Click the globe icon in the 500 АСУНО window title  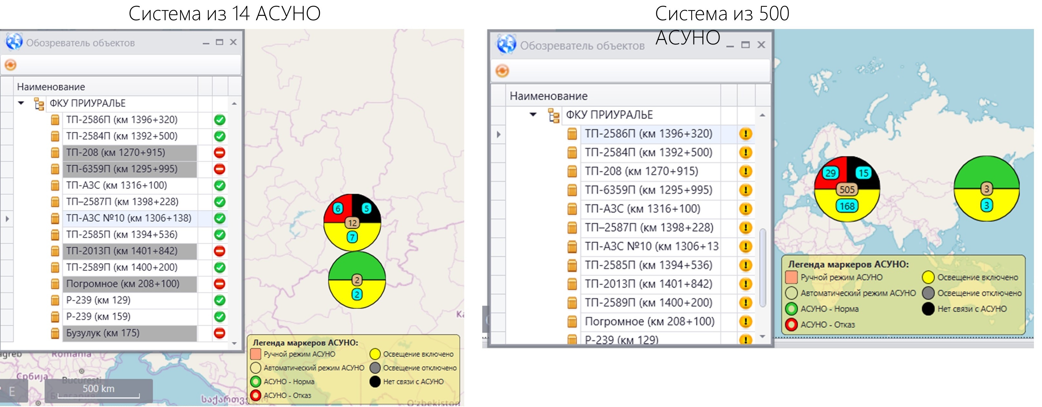[506, 45]
